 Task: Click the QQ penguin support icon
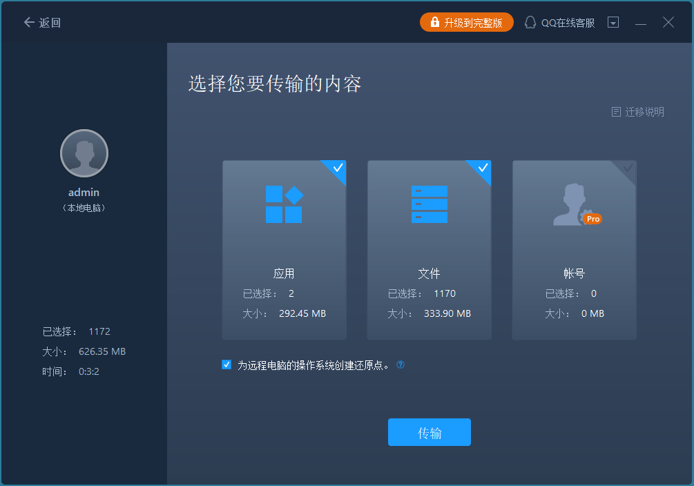tap(530, 23)
